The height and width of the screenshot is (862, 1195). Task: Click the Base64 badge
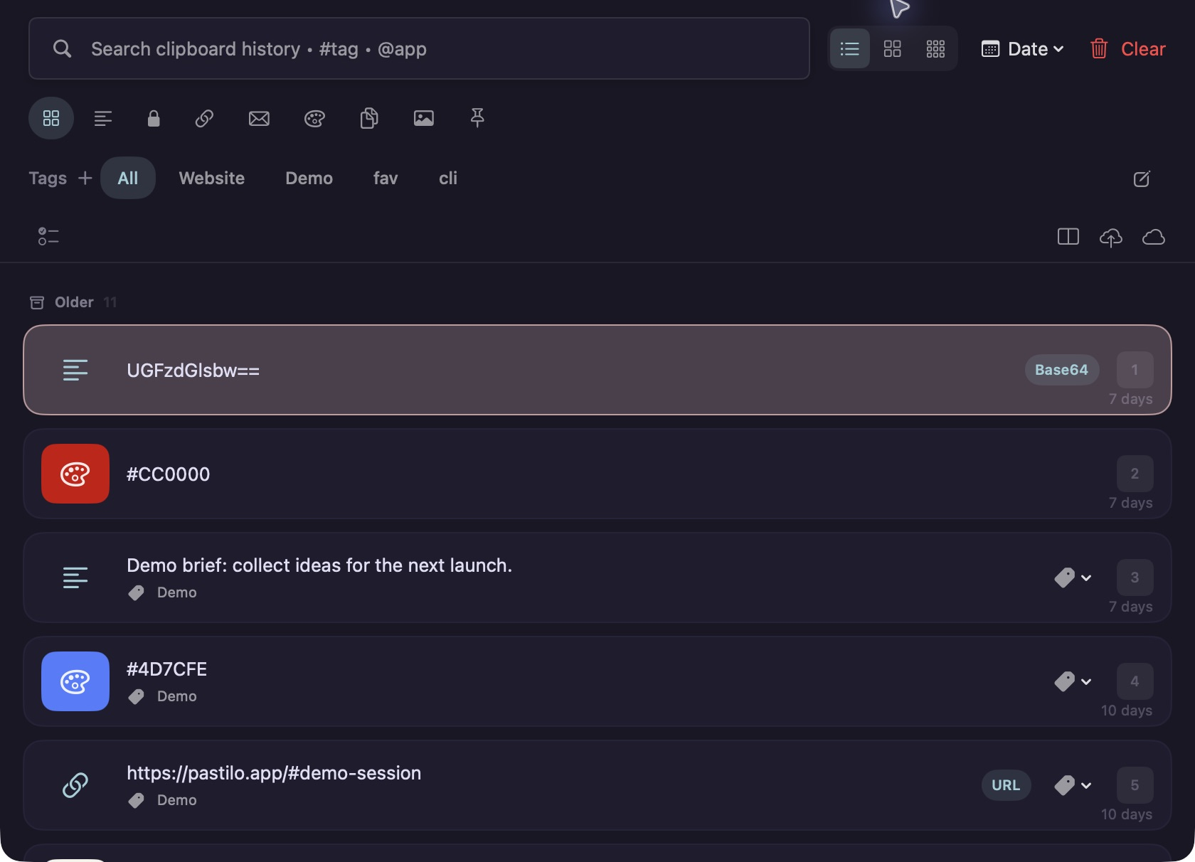[x=1062, y=370]
